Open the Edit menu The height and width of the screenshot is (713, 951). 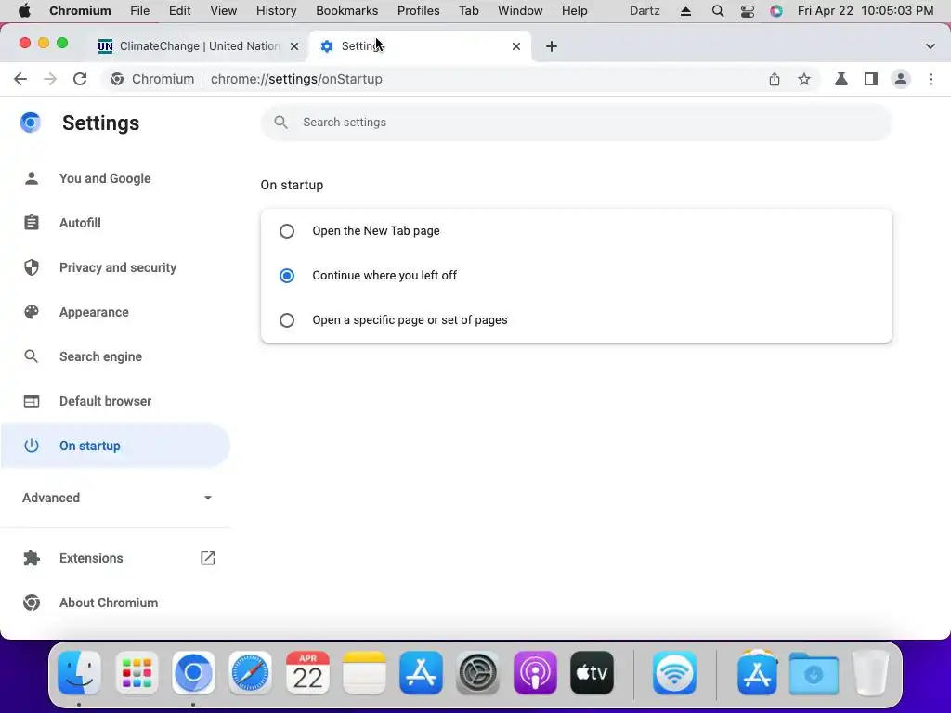tap(179, 11)
